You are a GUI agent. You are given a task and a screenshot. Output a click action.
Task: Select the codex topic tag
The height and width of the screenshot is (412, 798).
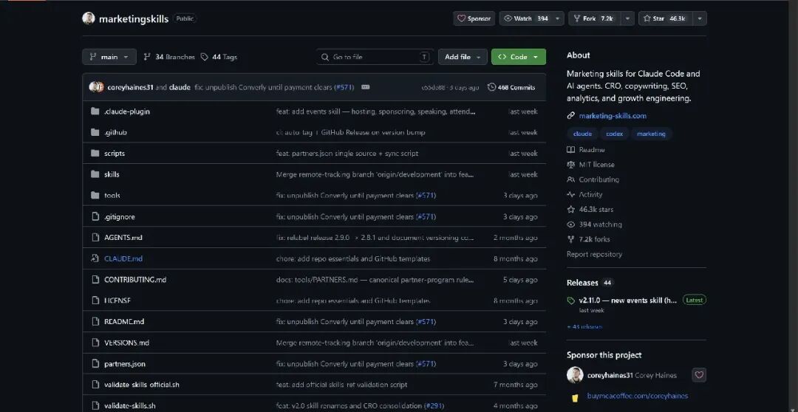615,134
